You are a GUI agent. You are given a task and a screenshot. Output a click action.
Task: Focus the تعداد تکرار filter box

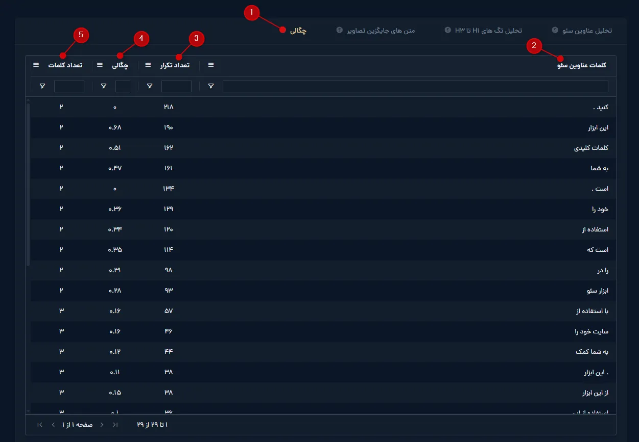[x=176, y=86]
